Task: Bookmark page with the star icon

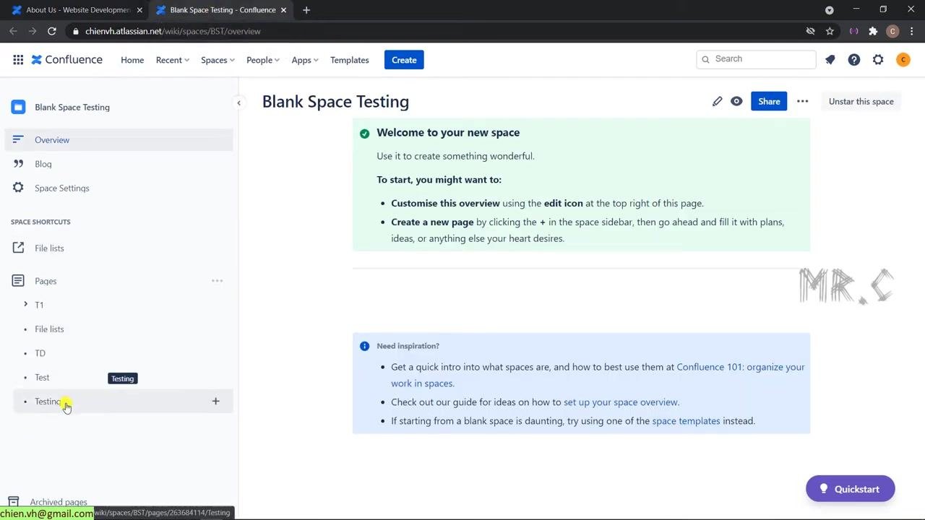Action: tap(830, 31)
